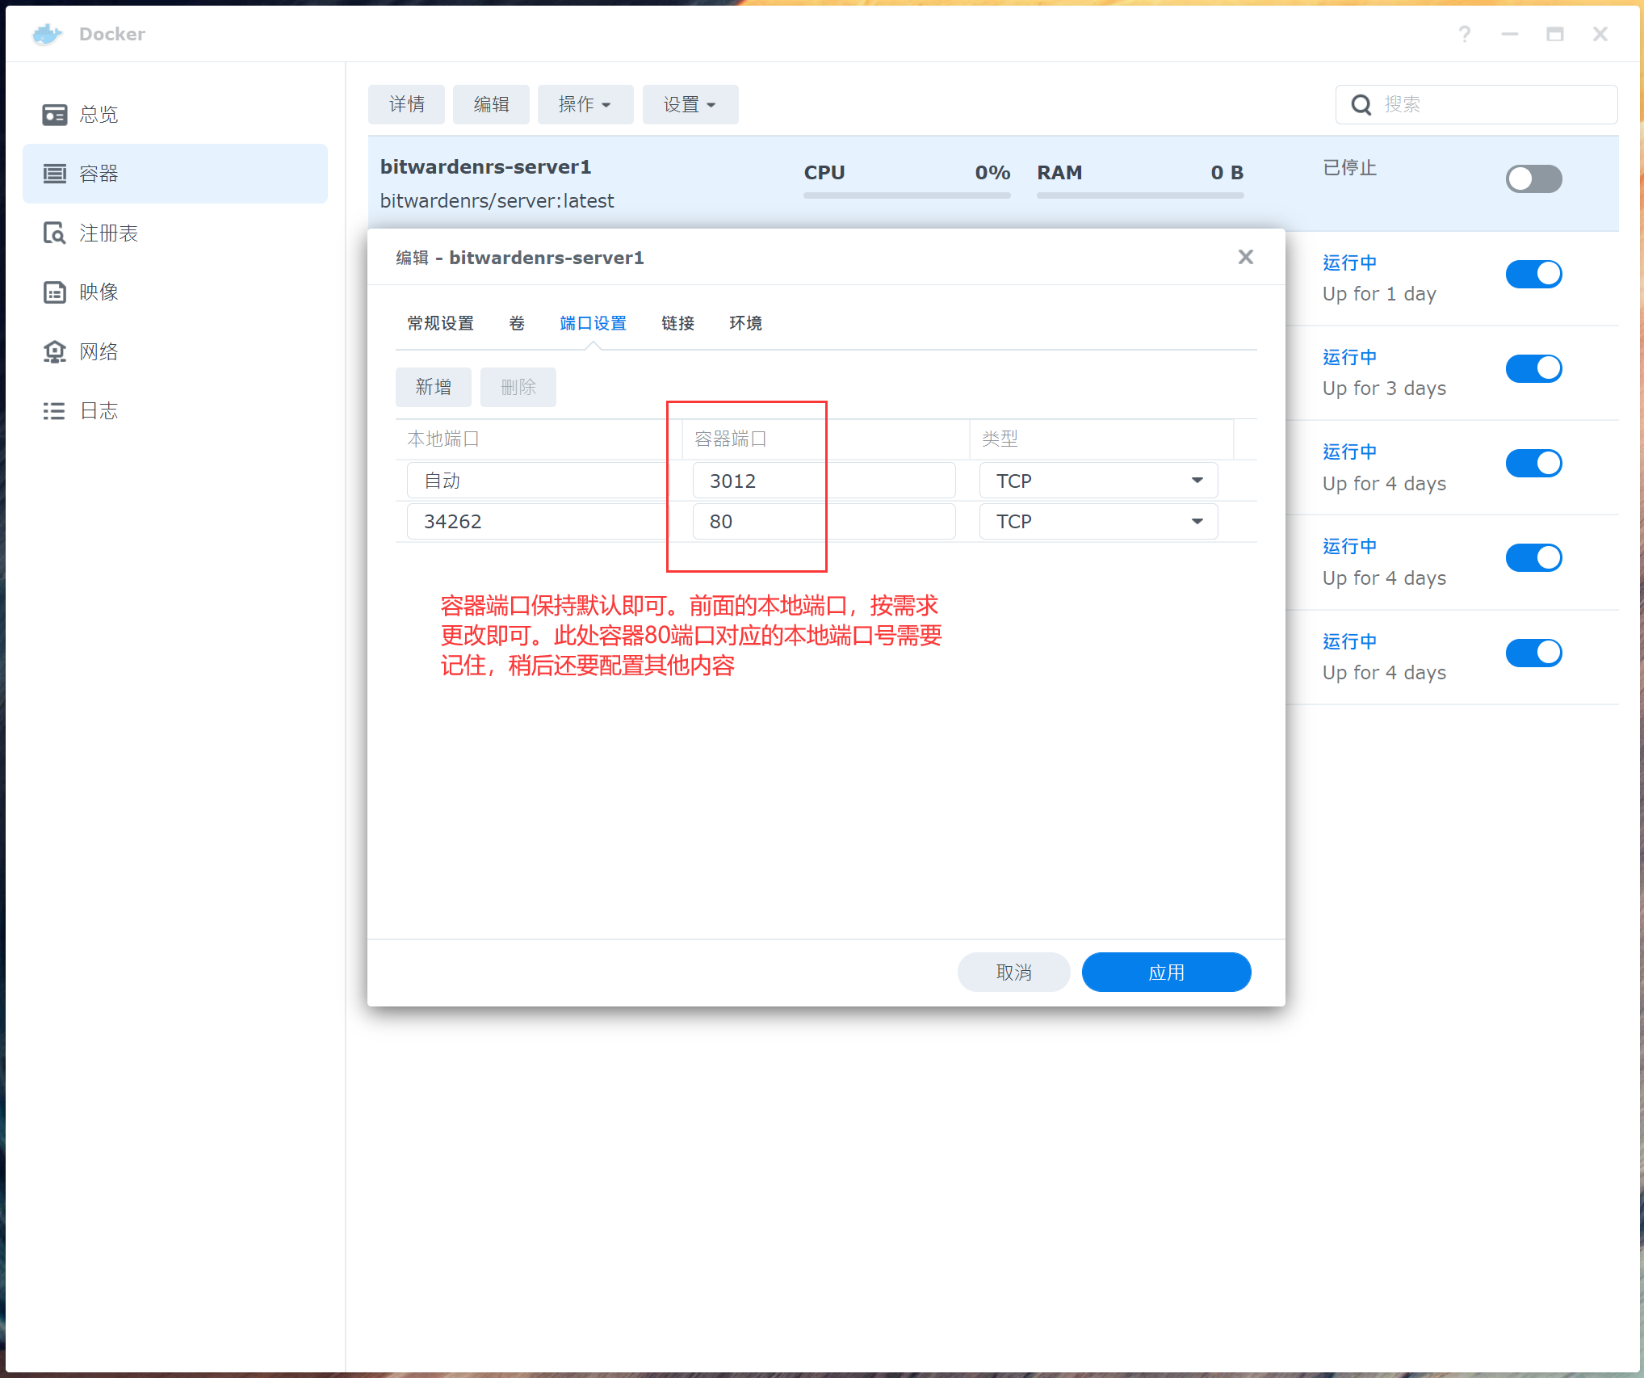Switch to the 环境 (Environment) tab
Screen dimensions: 1644x1378
coord(745,323)
